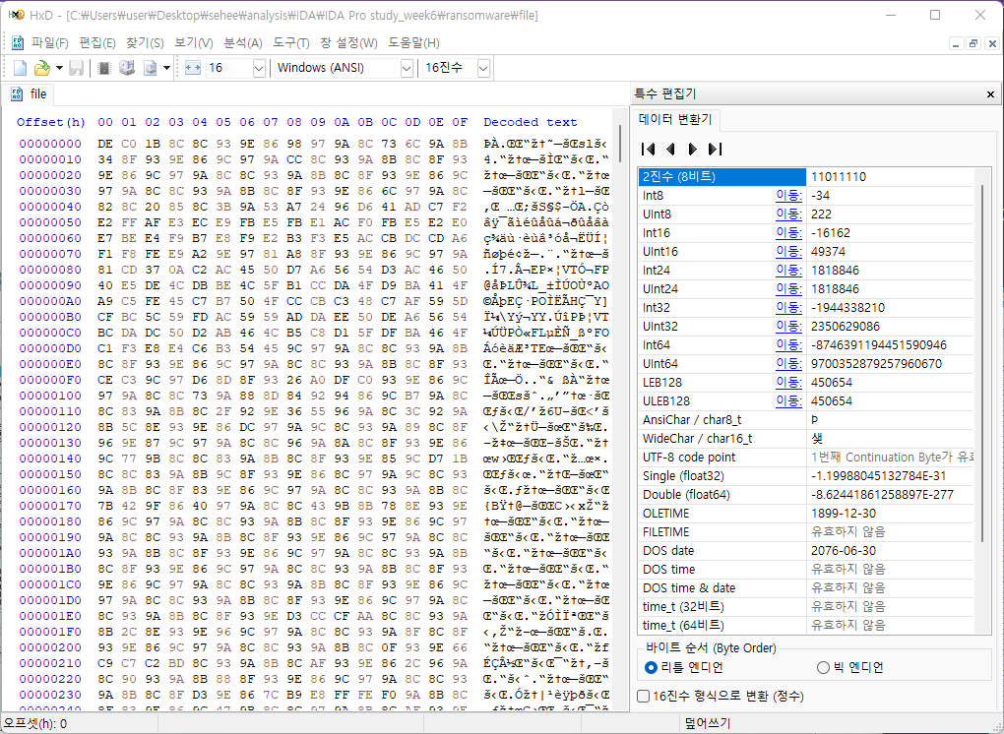Jump to last byte navigation icon
1004x734 pixels.
pos(716,150)
